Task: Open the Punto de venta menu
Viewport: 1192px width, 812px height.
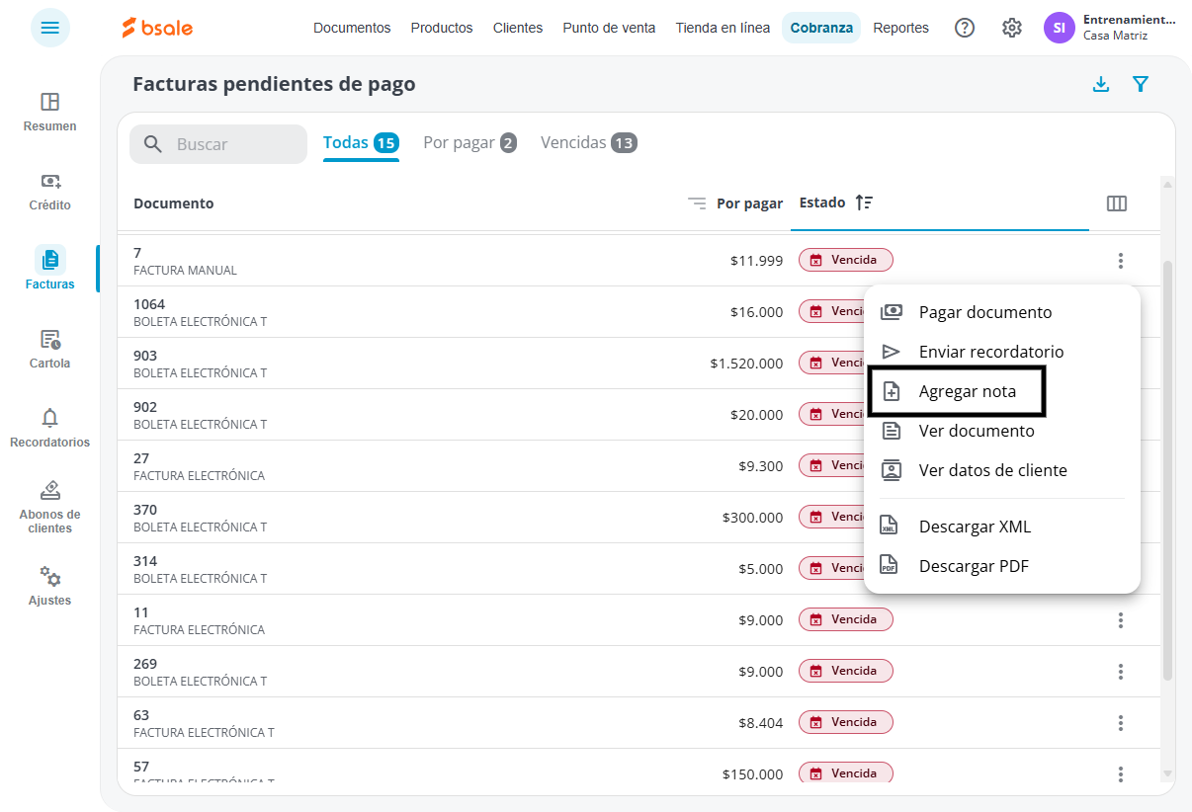Action: tap(609, 28)
